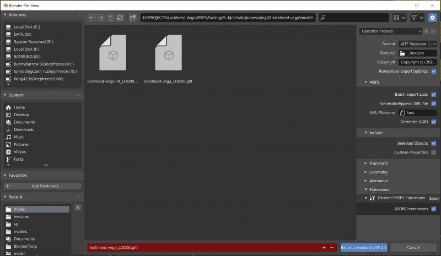Toggle Generate/Append XML file checkbox

[434, 104]
